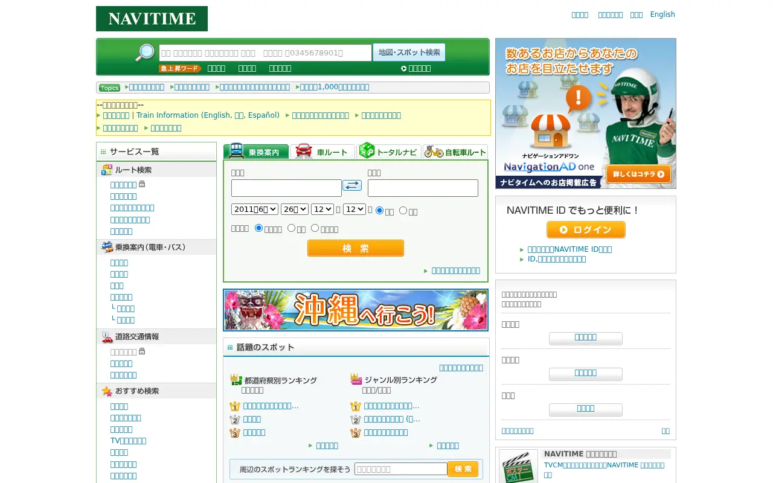773x483 pixels.
Task: Switch to the 自転車ルート bicycle tab
Action: point(455,151)
